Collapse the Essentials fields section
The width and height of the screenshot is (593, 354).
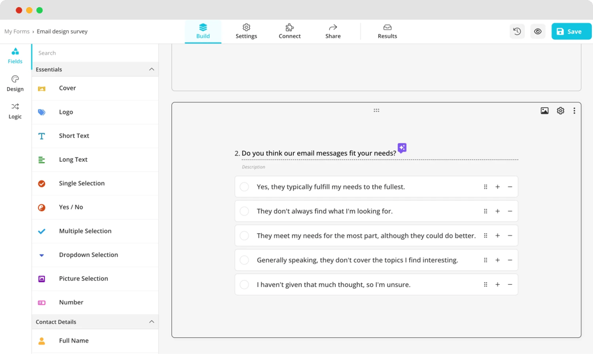[x=151, y=69]
